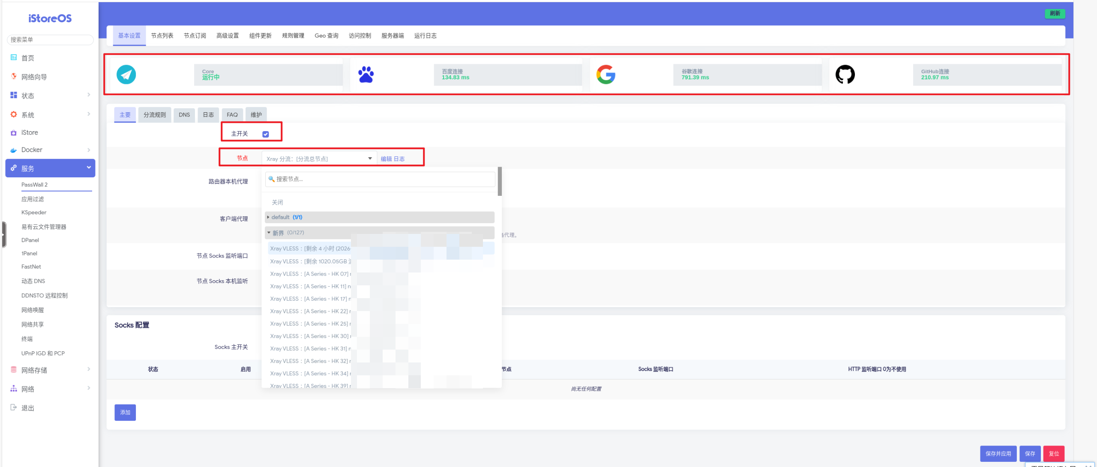Open the Docker whale sidebar item
Screen dimensions: 1097x467
14,150
